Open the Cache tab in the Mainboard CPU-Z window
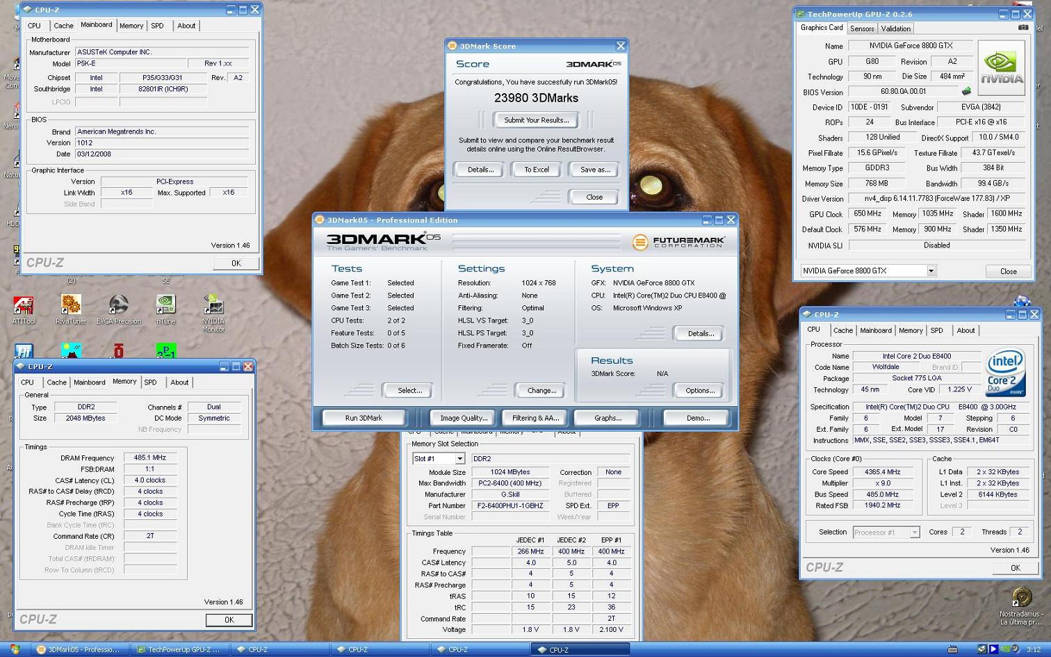 (63, 26)
